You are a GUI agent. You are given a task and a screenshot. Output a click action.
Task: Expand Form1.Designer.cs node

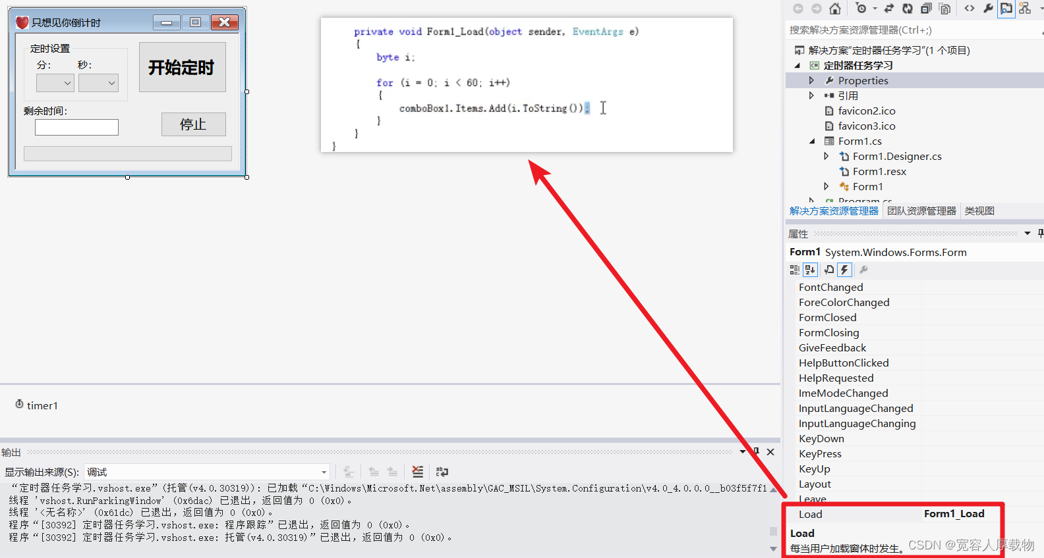coord(826,156)
